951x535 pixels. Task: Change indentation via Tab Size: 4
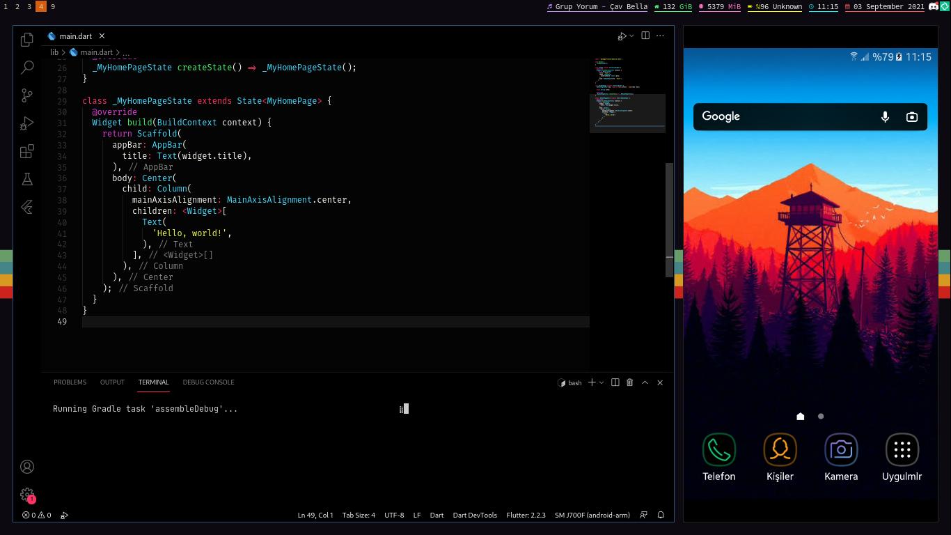coord(359,515)
